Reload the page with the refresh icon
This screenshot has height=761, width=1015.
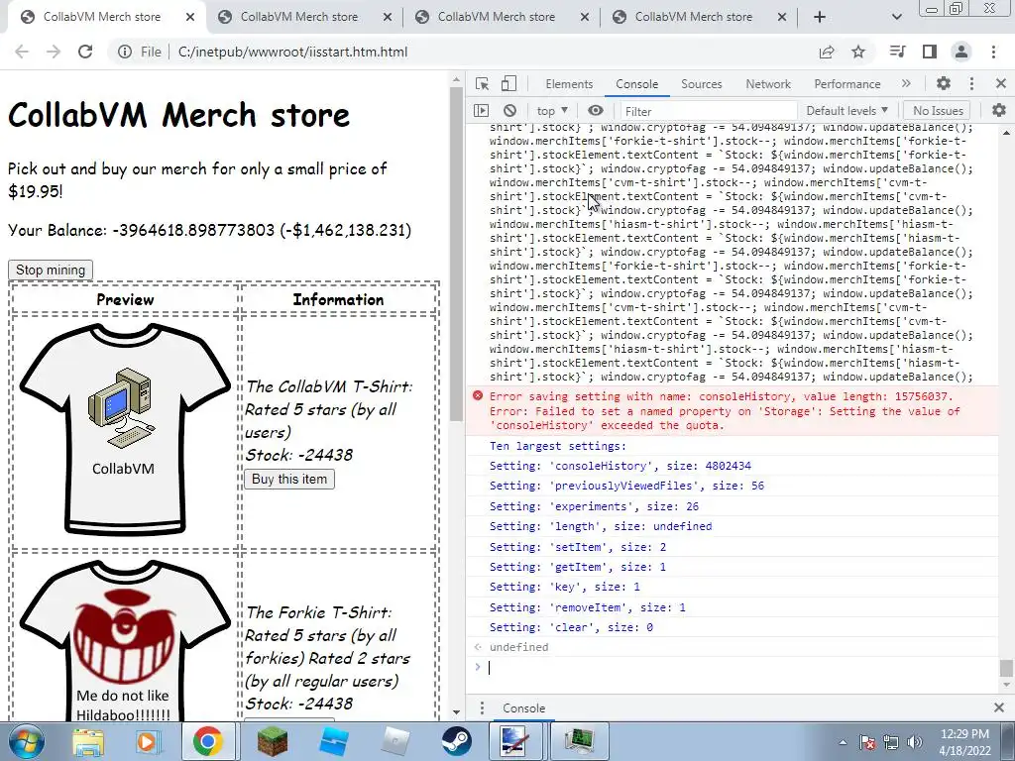click(85, 52)
